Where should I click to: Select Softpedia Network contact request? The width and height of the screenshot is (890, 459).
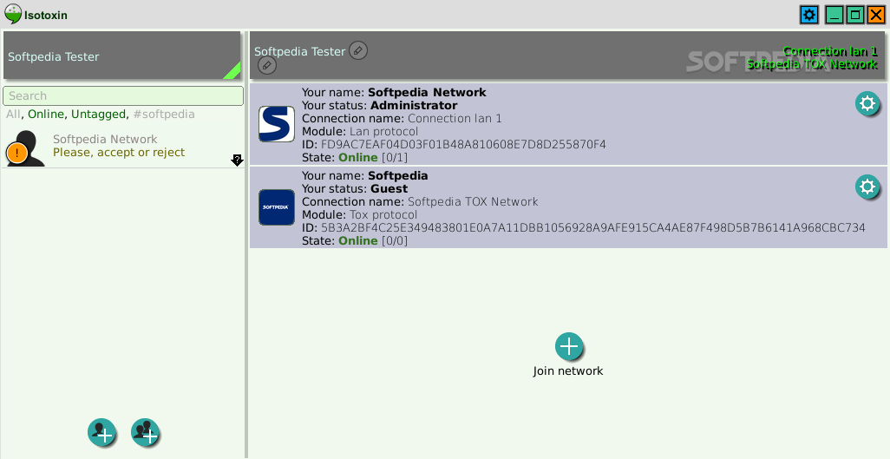point(123,148)
